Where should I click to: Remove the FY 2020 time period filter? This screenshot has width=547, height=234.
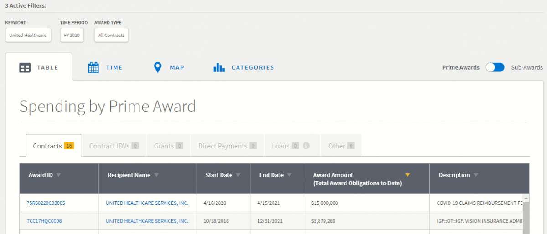[72, 35]
